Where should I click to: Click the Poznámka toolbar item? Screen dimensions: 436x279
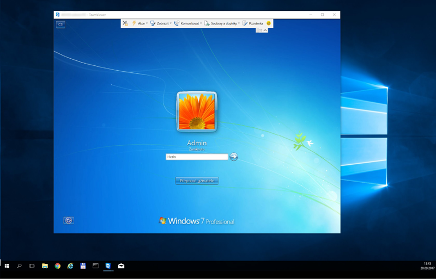click(253, 23)
